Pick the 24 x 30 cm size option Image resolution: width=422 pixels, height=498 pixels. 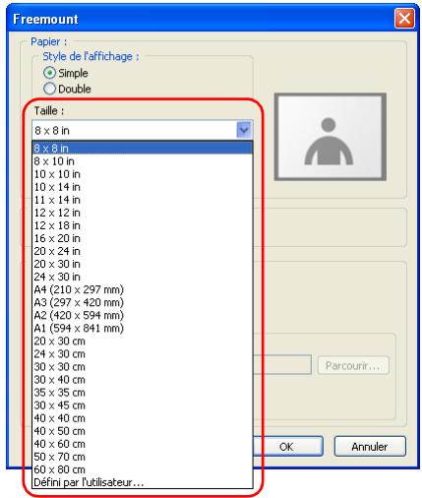click(x=143, y=353)
